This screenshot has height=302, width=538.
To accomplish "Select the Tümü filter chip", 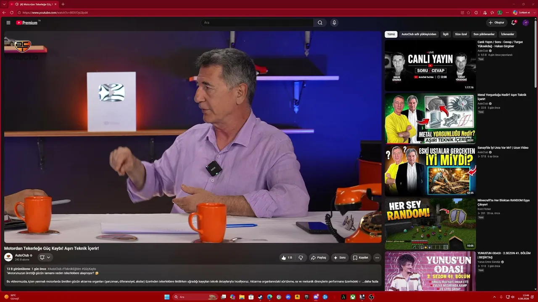I will point(391,34).
